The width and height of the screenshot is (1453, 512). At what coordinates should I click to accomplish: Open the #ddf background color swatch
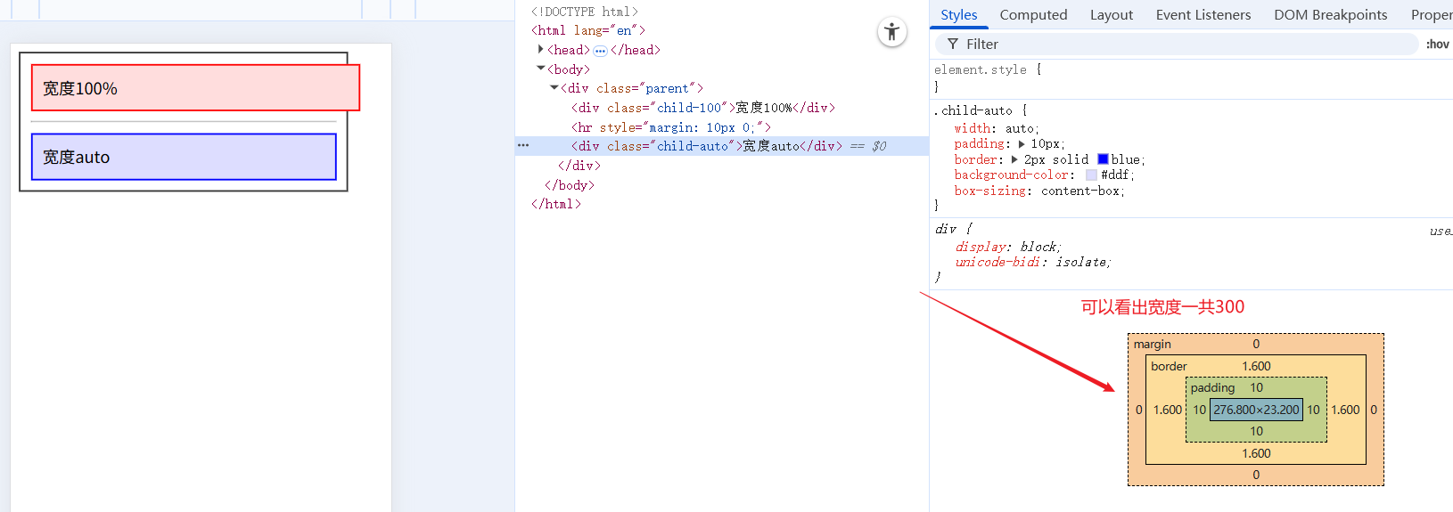(1091, 175)
